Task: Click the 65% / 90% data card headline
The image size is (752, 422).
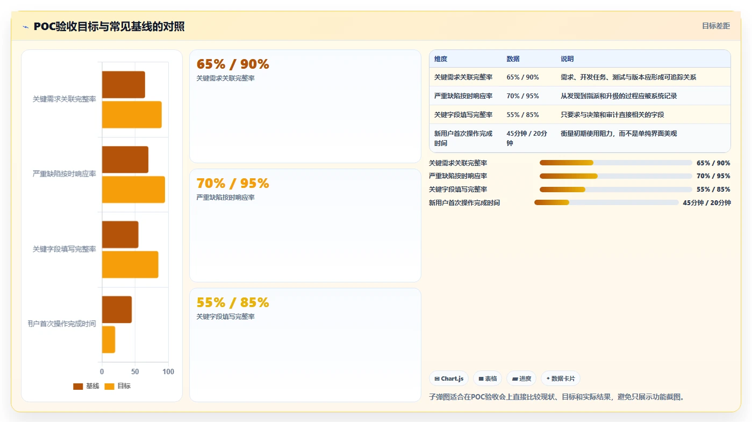Action: click(233, 64)
